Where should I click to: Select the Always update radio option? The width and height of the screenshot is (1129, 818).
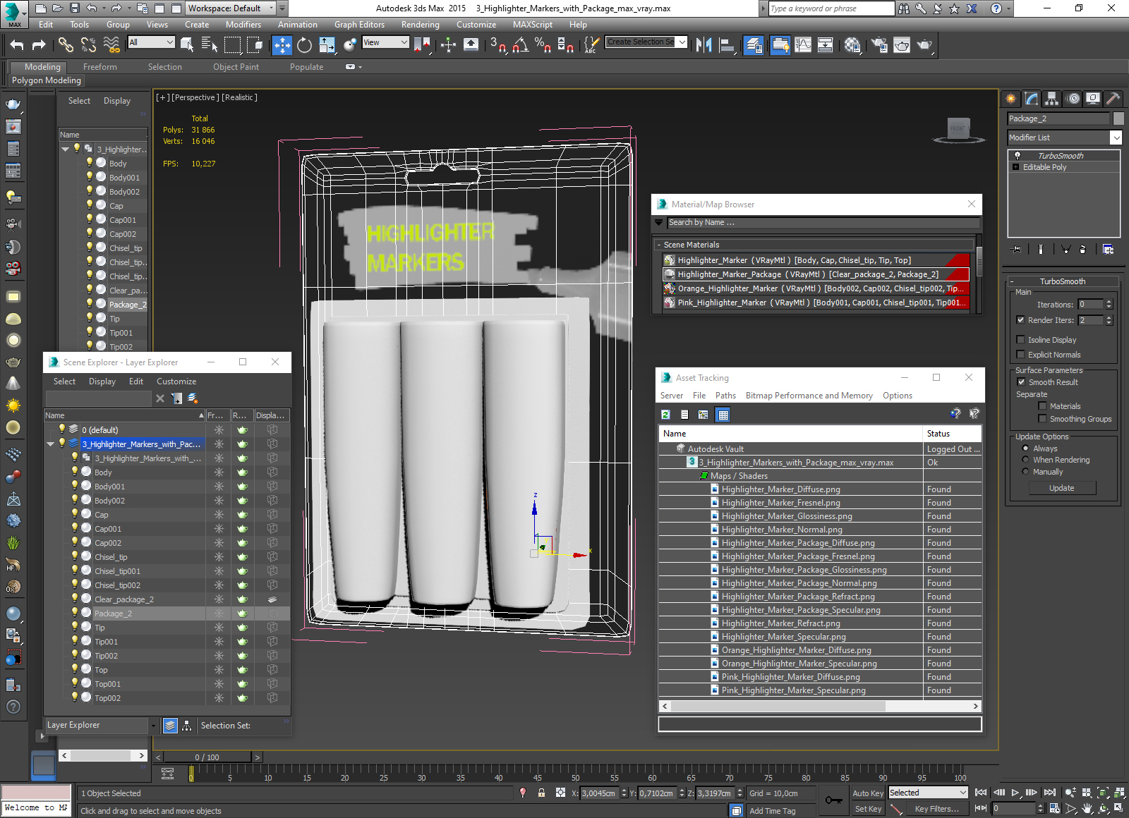point(1025,448)
